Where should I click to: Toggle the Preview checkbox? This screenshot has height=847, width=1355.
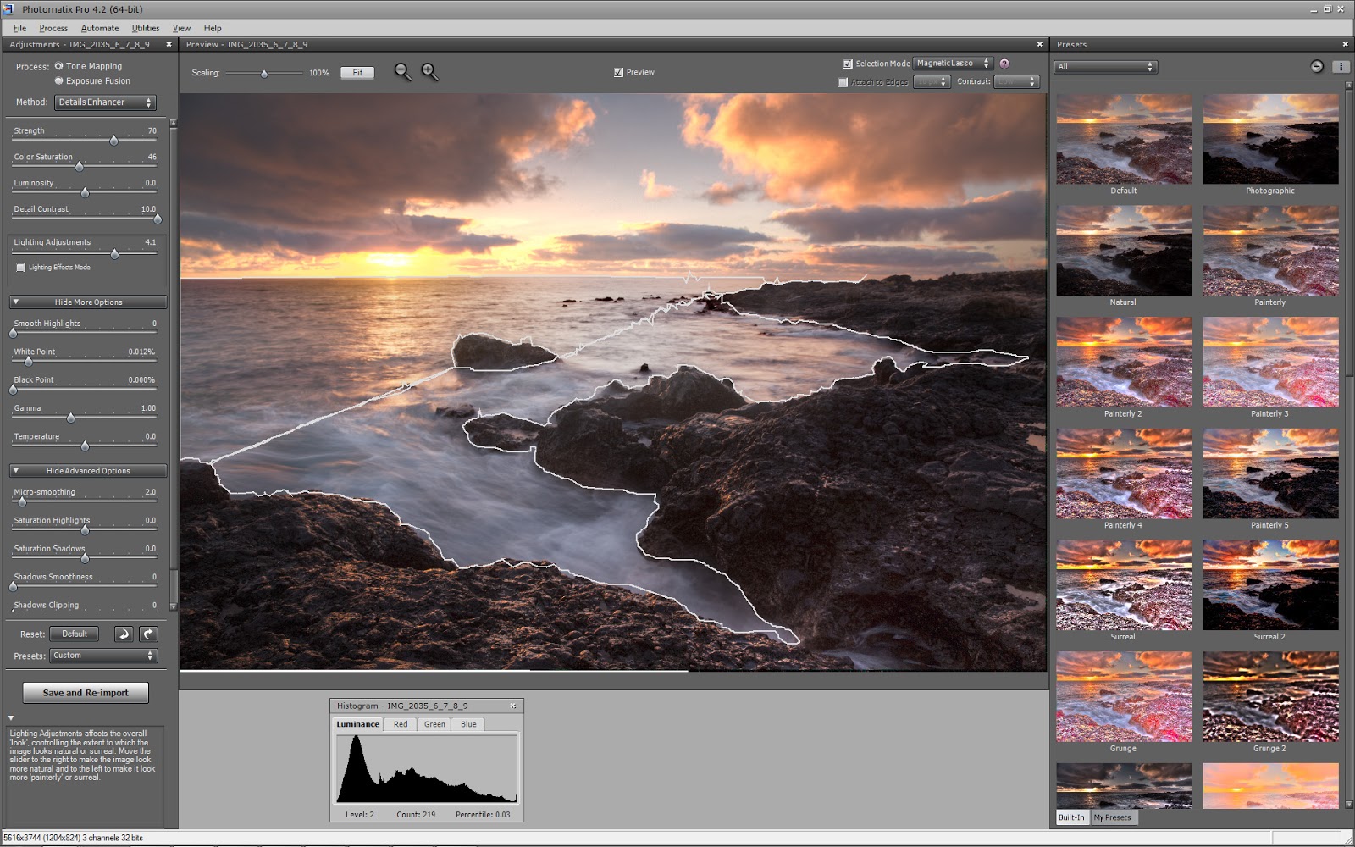coord(618,73)
